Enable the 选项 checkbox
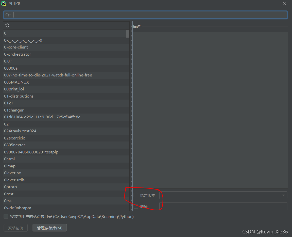This screenshot has width=292, height=237. [x=136, y=206]
